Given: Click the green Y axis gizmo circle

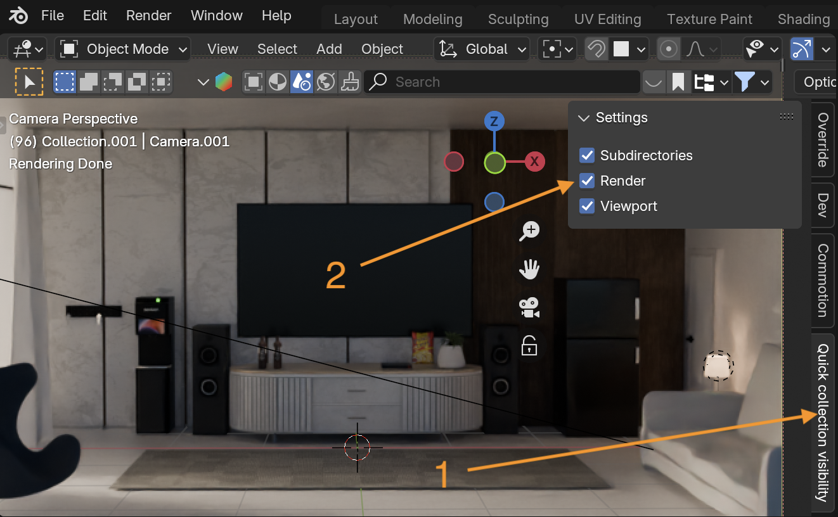Looking at the screenshot, I should 494,163.
